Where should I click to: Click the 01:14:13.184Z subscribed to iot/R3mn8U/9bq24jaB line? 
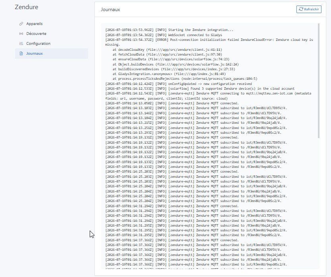pos(196,118)
